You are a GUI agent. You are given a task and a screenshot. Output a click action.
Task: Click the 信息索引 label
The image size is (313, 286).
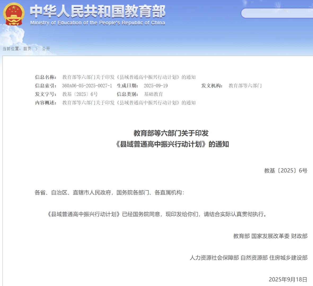(x=46, y=86)
